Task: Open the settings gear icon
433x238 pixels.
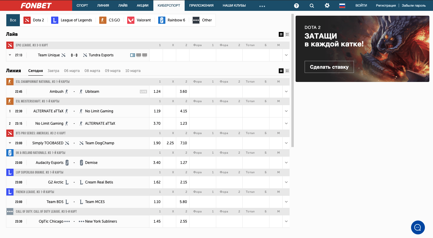Action: click(x=327, y=5)
